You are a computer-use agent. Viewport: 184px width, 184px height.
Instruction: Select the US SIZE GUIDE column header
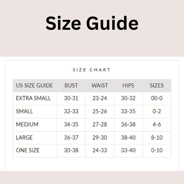34,85
